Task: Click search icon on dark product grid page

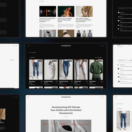Action: click(101, 46)
